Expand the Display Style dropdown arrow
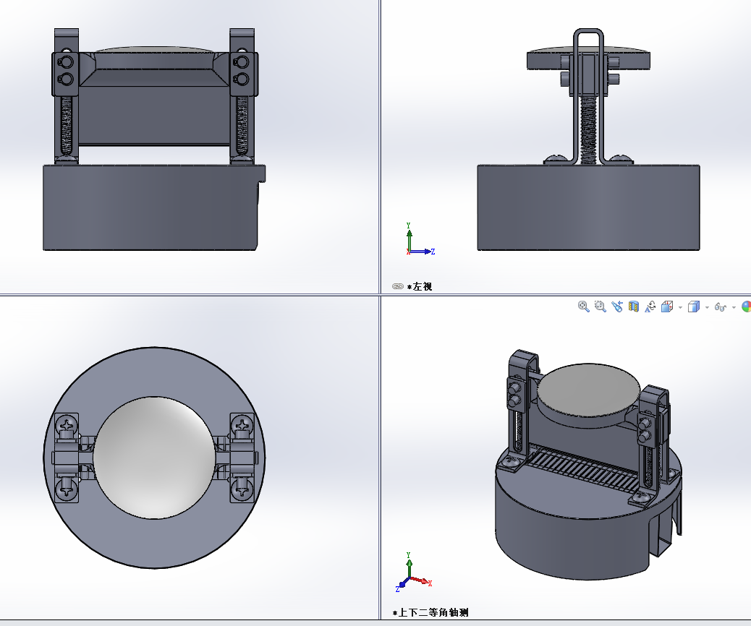 pyautogui.click(x=707, y=307)
